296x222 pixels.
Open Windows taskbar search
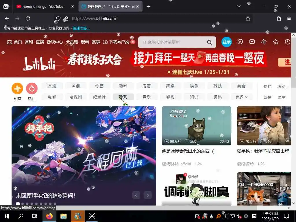[x=21, y=216]
